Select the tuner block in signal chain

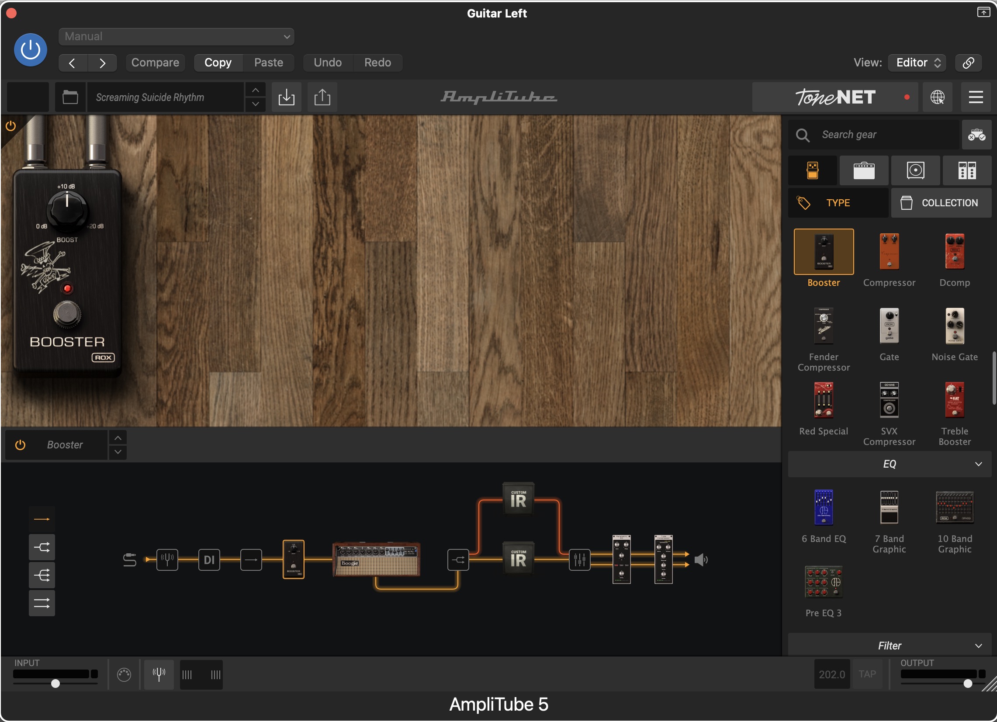point(167,560)
